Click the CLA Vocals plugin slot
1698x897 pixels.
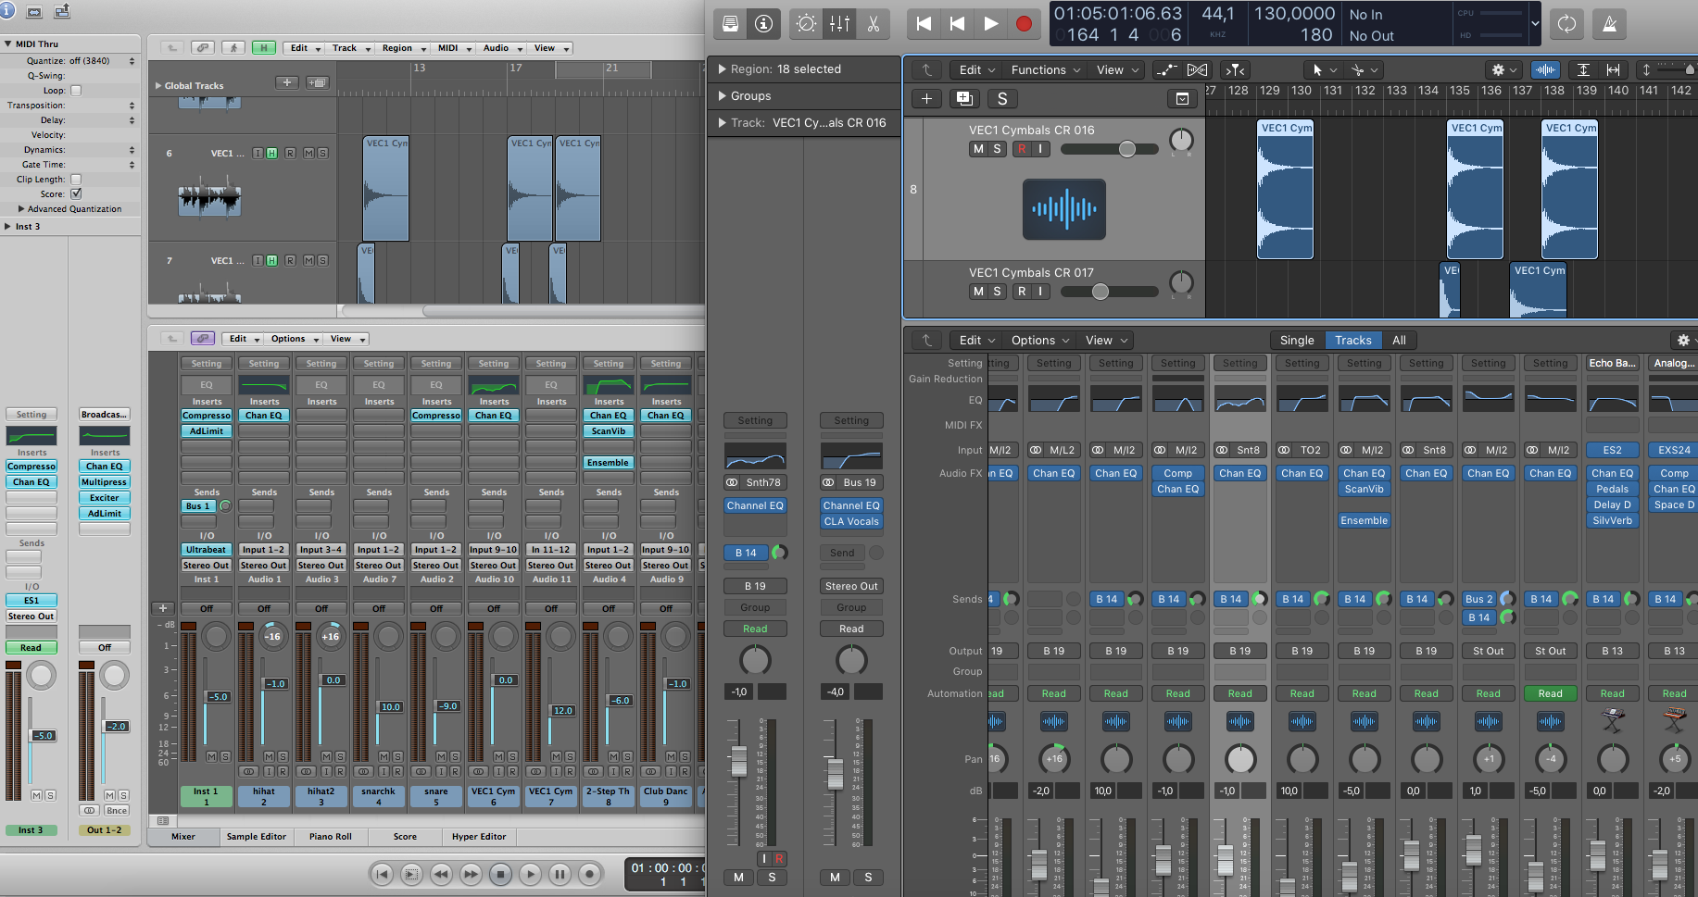[x=851, y=522]
